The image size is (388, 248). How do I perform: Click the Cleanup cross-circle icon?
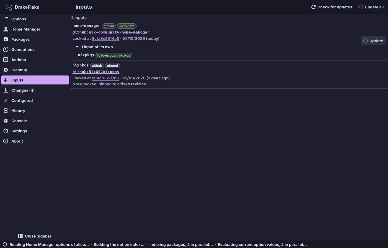tap(6, 70)
